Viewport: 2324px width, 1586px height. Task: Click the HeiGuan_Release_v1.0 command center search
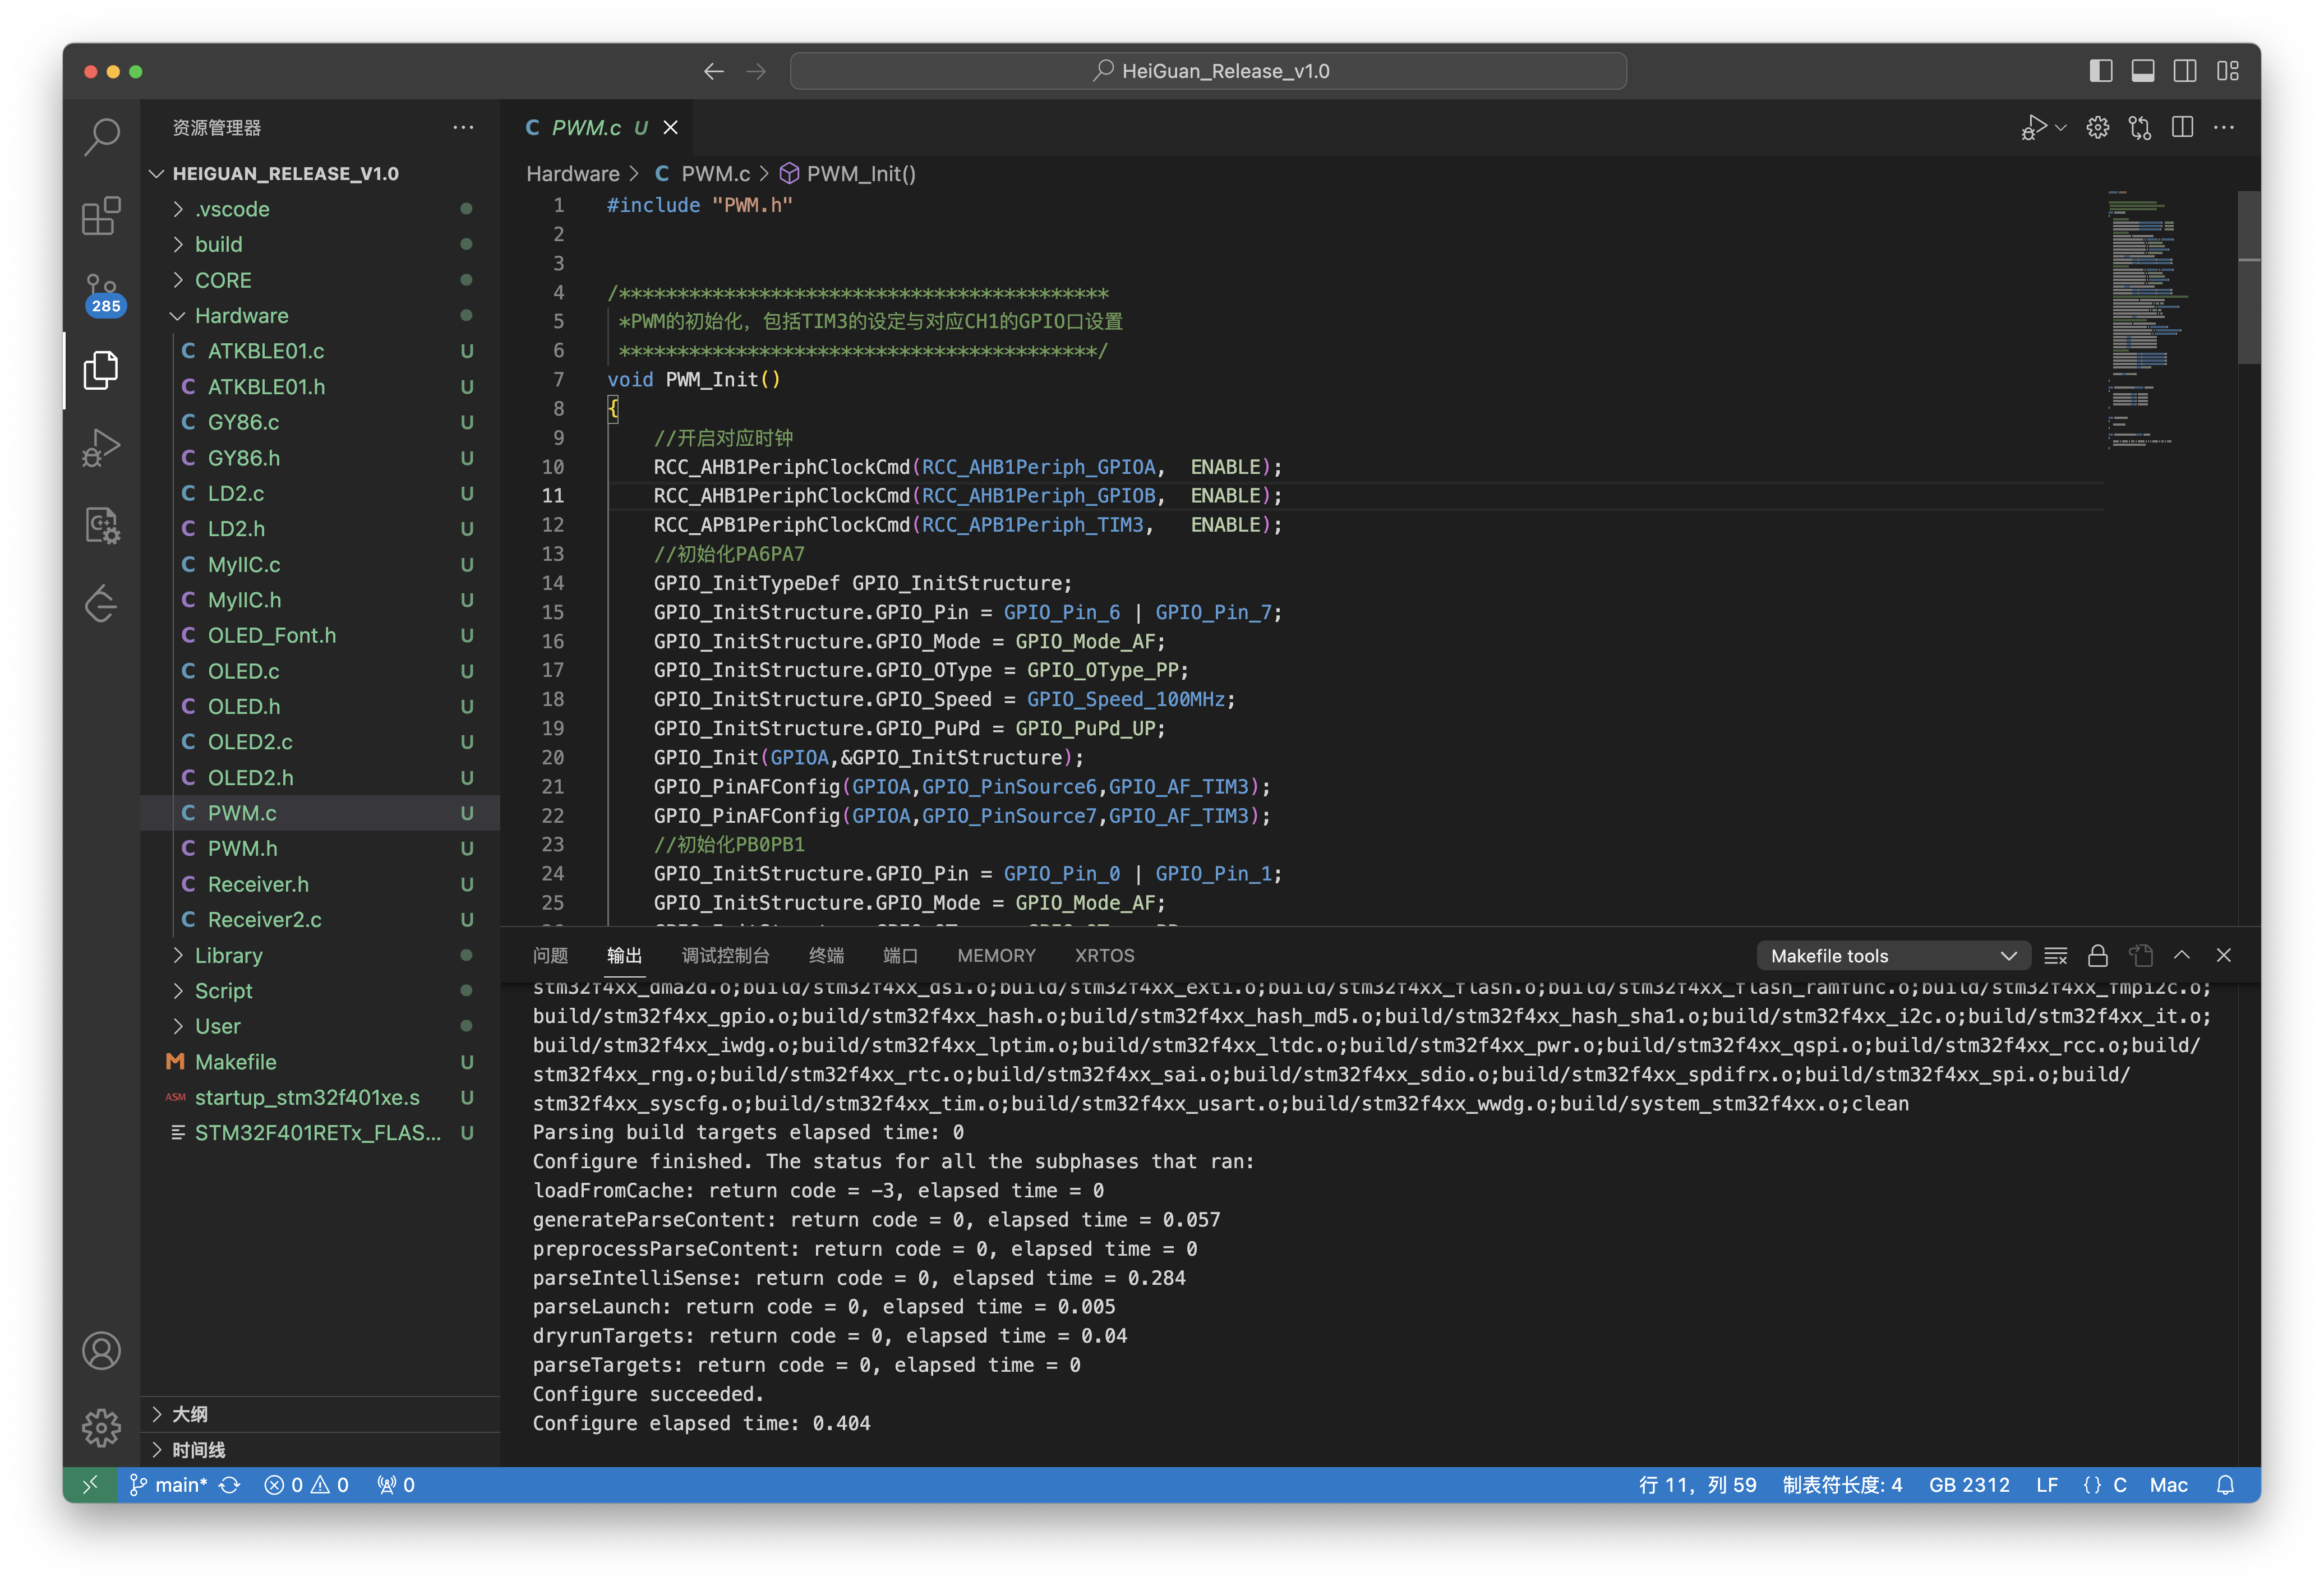pos(1208,71)
